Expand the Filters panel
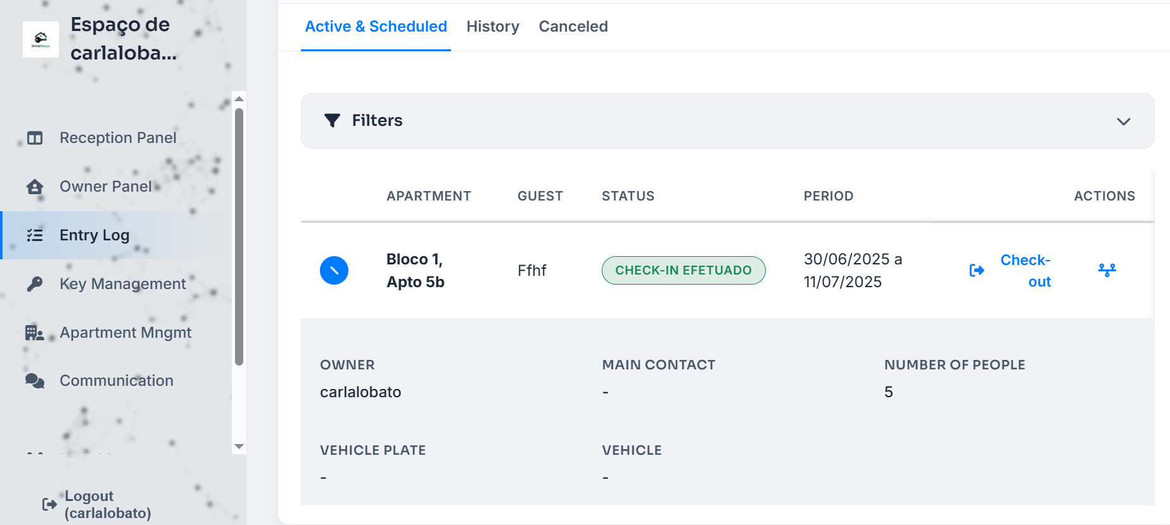 coord(727,121)
